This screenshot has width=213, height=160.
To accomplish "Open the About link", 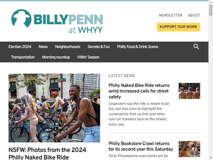I will [x=194, y=15].
